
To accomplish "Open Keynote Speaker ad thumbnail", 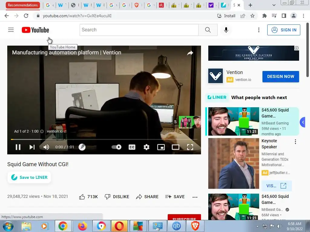I will tap(233, 163).
